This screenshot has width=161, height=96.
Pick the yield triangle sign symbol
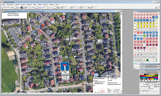[135, 32]
